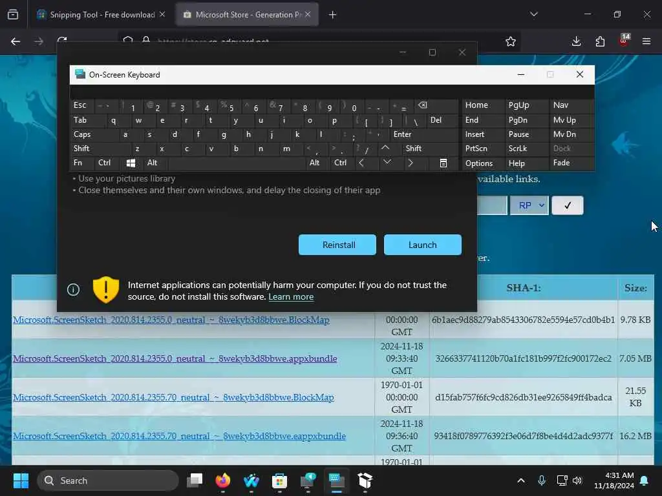Click the spacebar on the On-Screen Keyboard
Image resolution: width=662 pixels, height=496 pixels.
click(237, 163)
